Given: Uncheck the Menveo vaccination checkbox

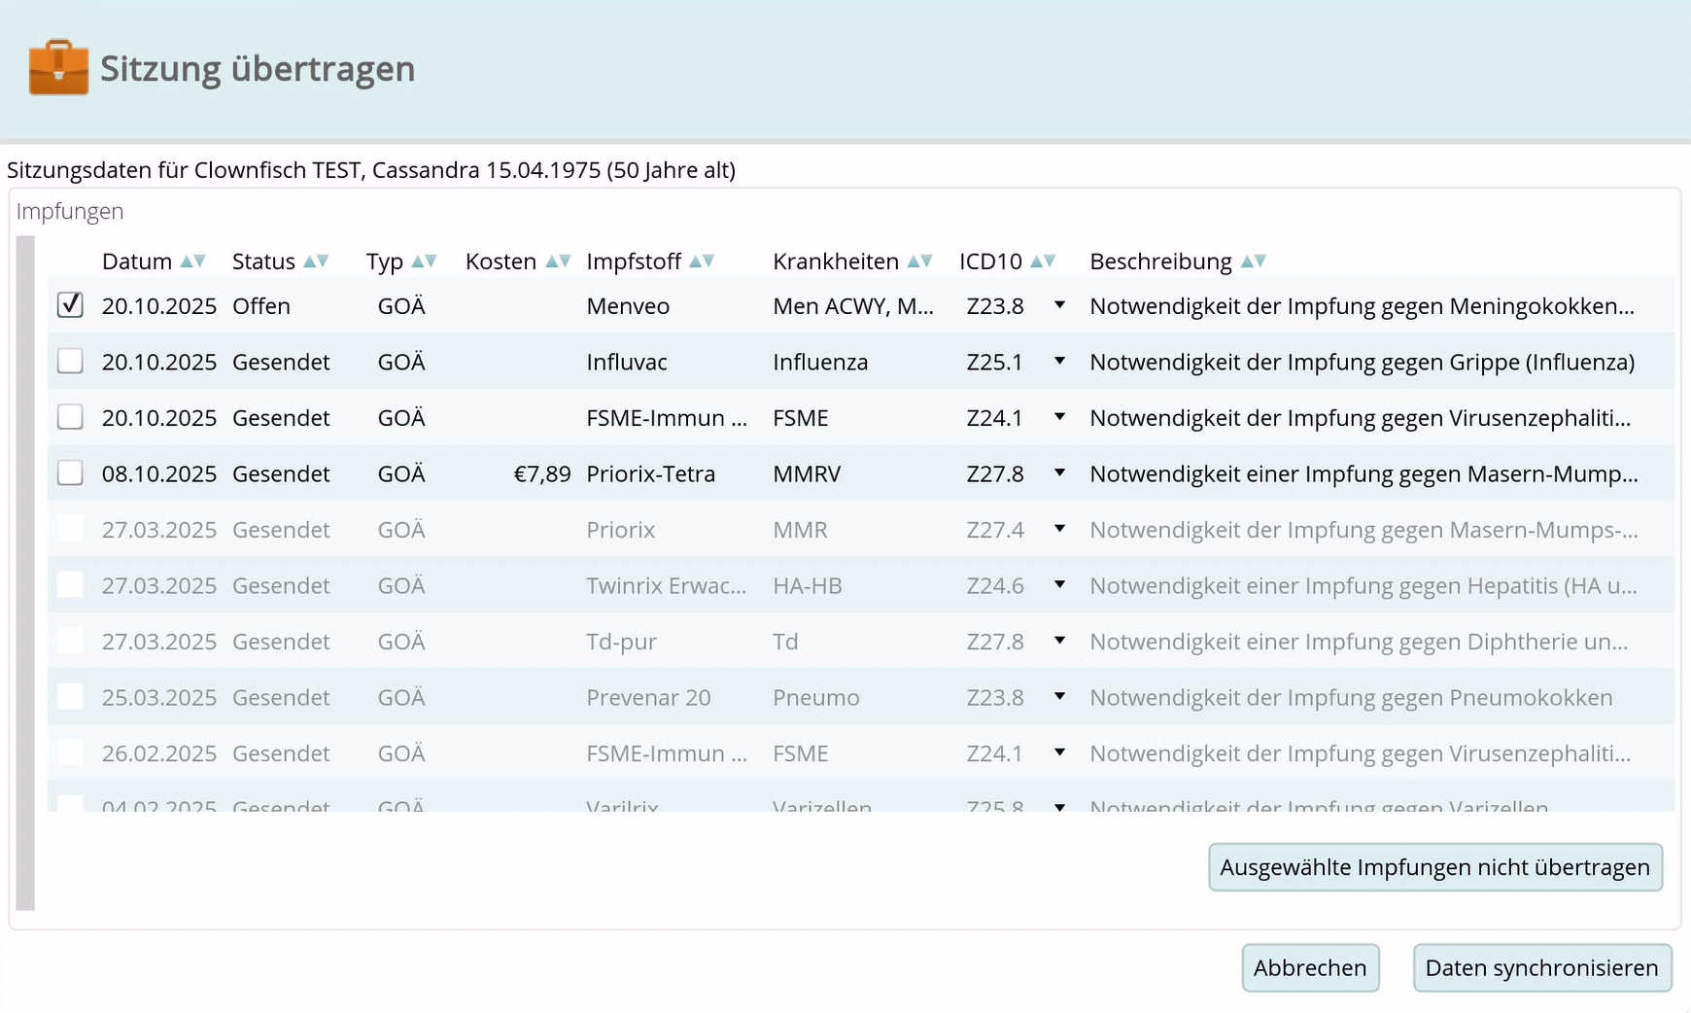Looking at the screenshot, I should click(70, 305).
